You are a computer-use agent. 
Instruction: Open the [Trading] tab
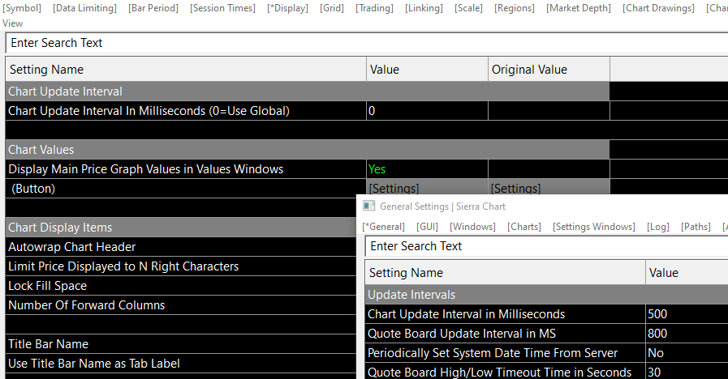pyautogui.click(x=374, y=8)
